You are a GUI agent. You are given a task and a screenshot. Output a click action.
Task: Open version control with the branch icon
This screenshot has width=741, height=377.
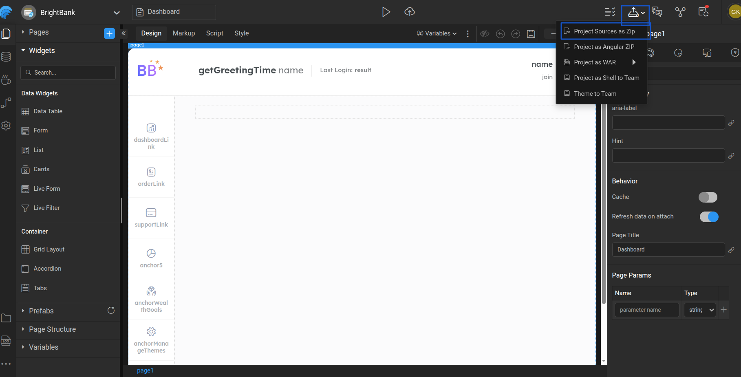tap(681, 12)
